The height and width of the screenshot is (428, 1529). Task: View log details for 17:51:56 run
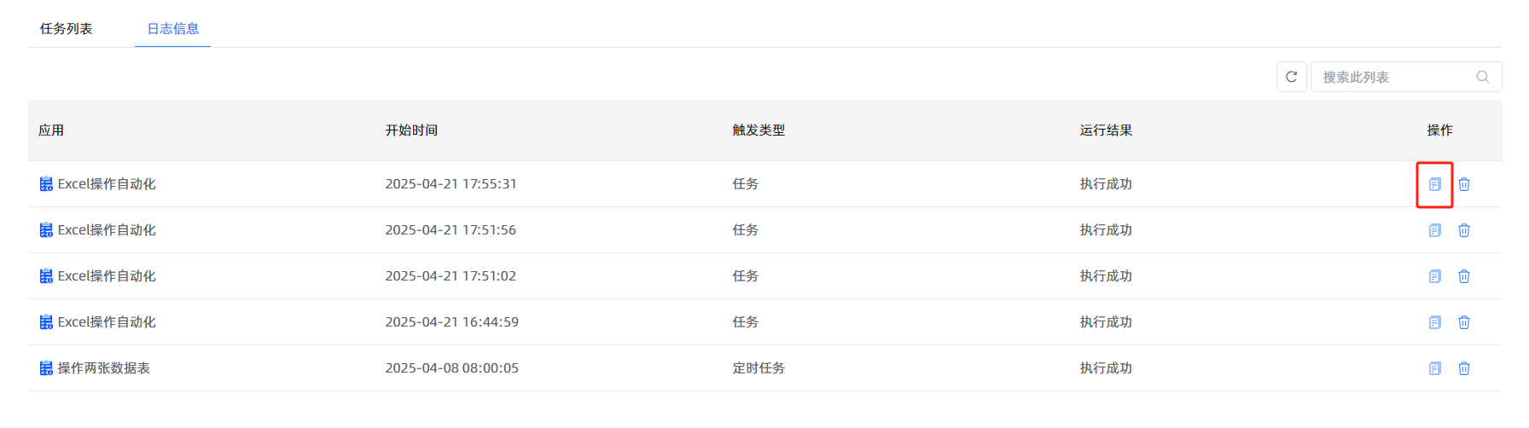(x=1434, y=230)
